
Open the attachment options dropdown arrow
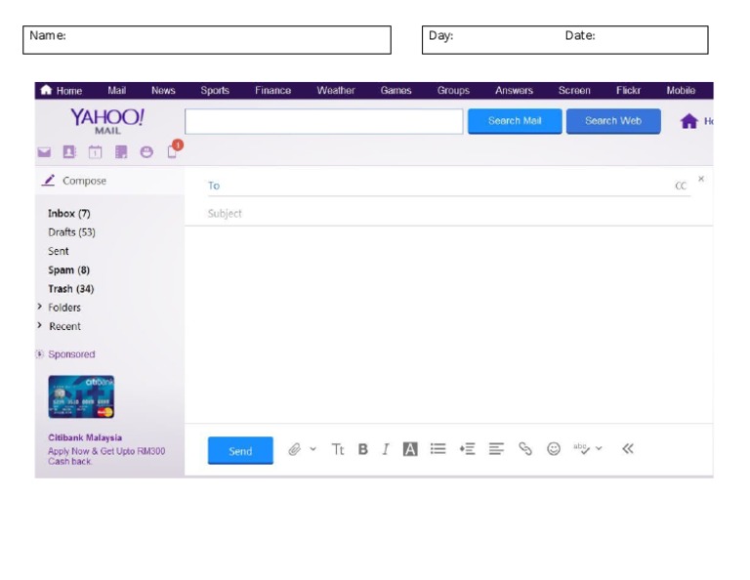[x=312, y=449]
